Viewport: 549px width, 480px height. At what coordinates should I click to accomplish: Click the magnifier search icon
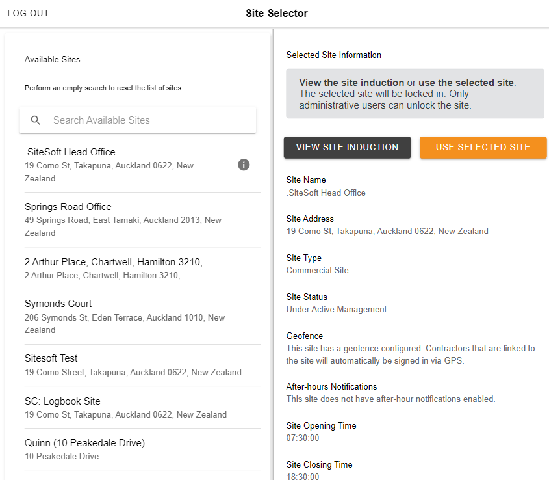point(36,120)
